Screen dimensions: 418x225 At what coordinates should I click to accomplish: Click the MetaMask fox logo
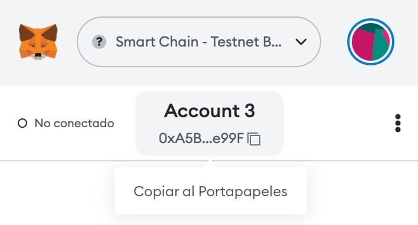pyautogui.click(x=38, y=41)
